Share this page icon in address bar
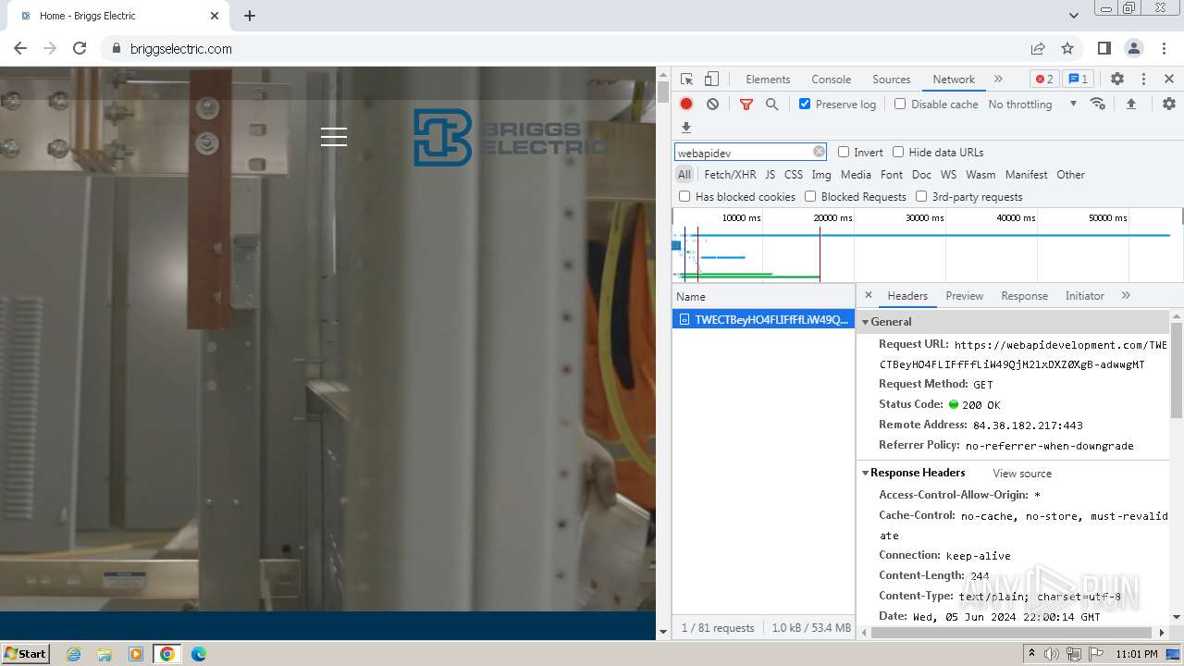This screenshot has height=666, width=1184. [x=1038, y=48]
